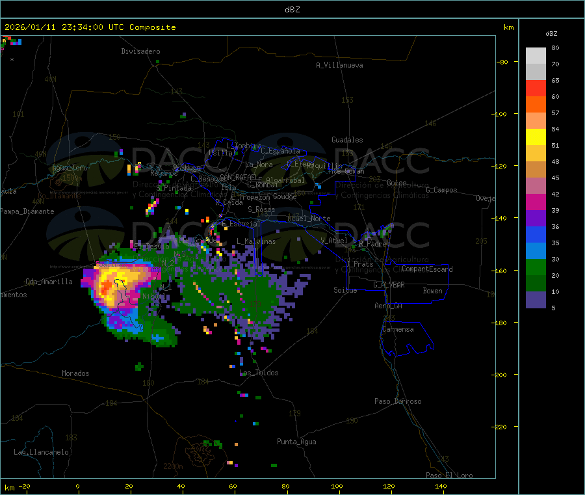The height and width of the screenshot is (495, 585).
Task: Click the dark green 10-20 dBZ legend swatch
Action: coord(536,284)
